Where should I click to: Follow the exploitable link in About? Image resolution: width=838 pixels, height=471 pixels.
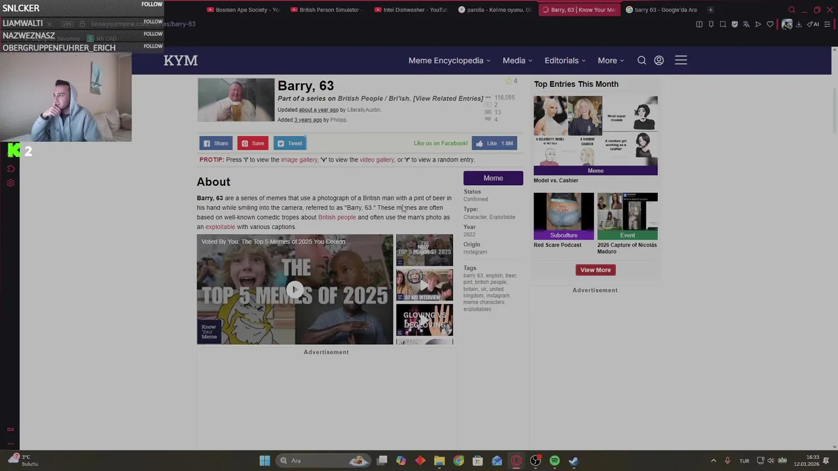coord(220,227)
